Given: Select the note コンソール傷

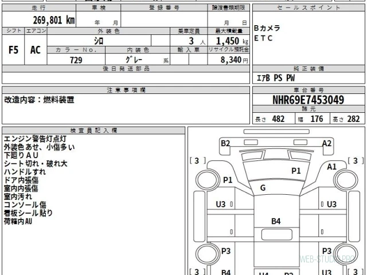Looking at the screenshot, I should point(25,205).
